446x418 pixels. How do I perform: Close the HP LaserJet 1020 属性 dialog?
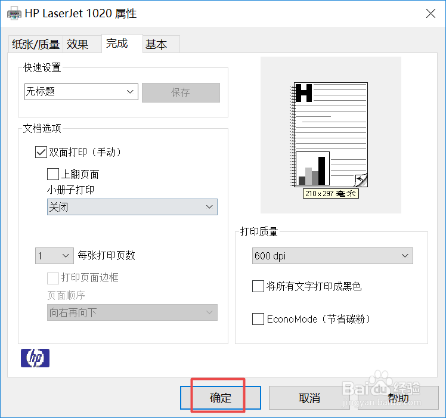430,13
